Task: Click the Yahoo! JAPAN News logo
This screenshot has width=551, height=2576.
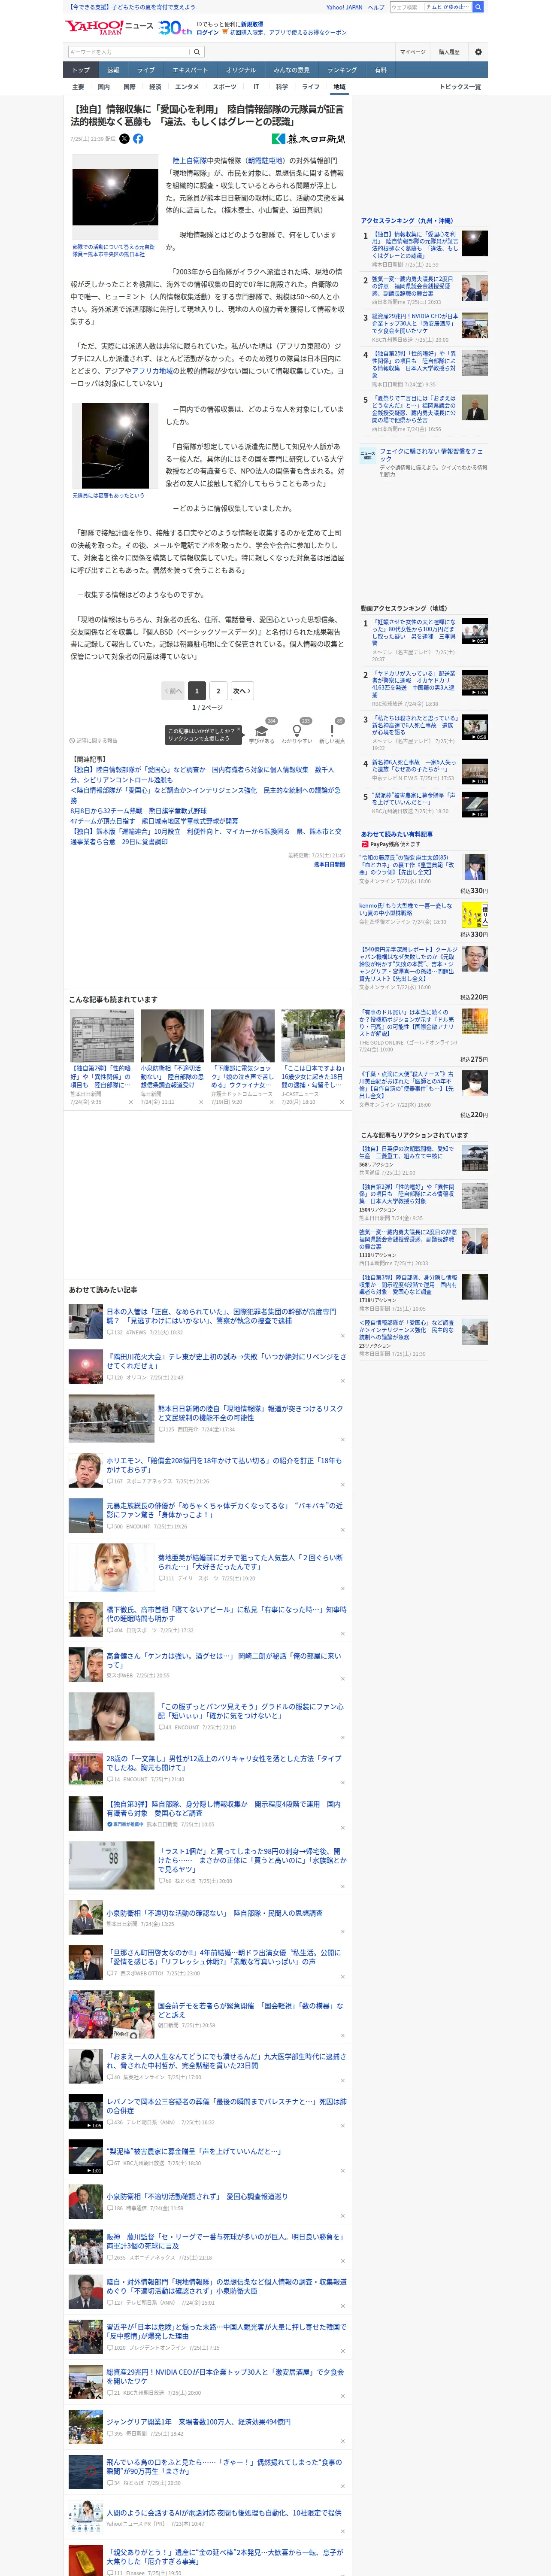Action: click(x=109, y=27)
